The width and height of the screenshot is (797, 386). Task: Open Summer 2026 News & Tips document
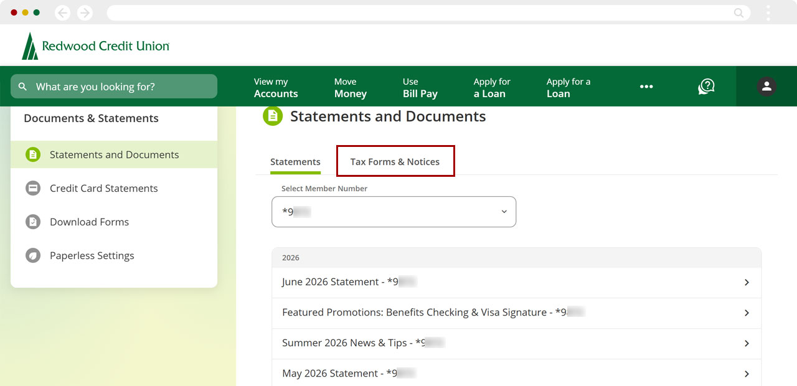pos(516,344)
